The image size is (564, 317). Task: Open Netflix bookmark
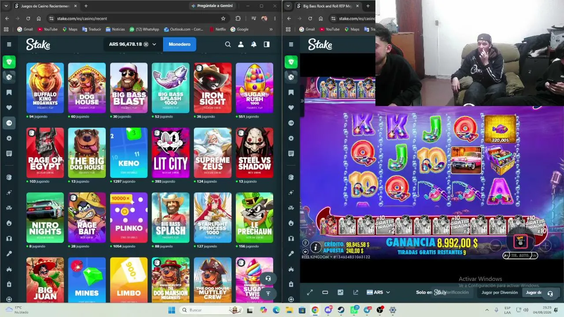(217, 29)
